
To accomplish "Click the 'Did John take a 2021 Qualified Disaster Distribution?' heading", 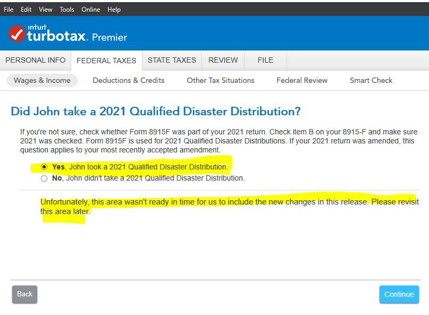I will (x=156, y=112).
